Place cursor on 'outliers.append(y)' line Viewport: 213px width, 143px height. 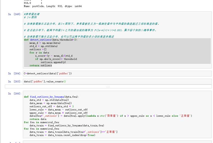click(53, 62)
